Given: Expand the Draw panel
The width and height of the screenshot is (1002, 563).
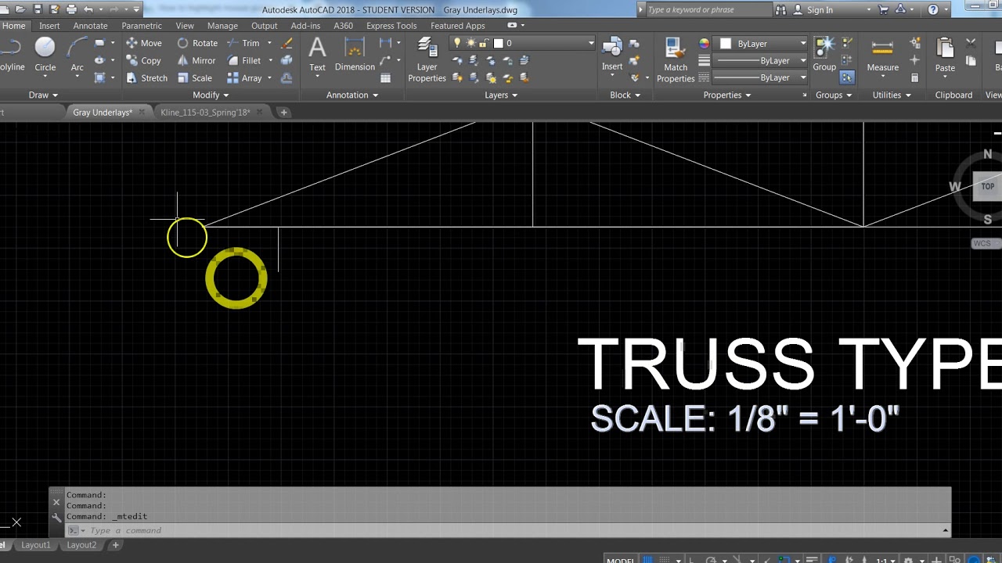Looking at the screenshot, I should [x=43, y=95].
